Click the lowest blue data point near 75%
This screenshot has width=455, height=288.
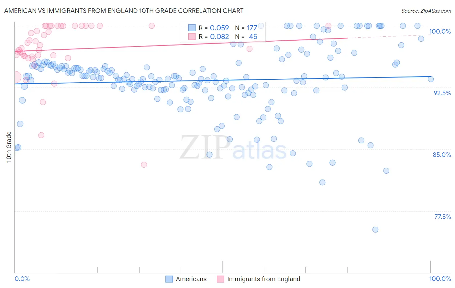pyautogui.click(x=375, y=230)
